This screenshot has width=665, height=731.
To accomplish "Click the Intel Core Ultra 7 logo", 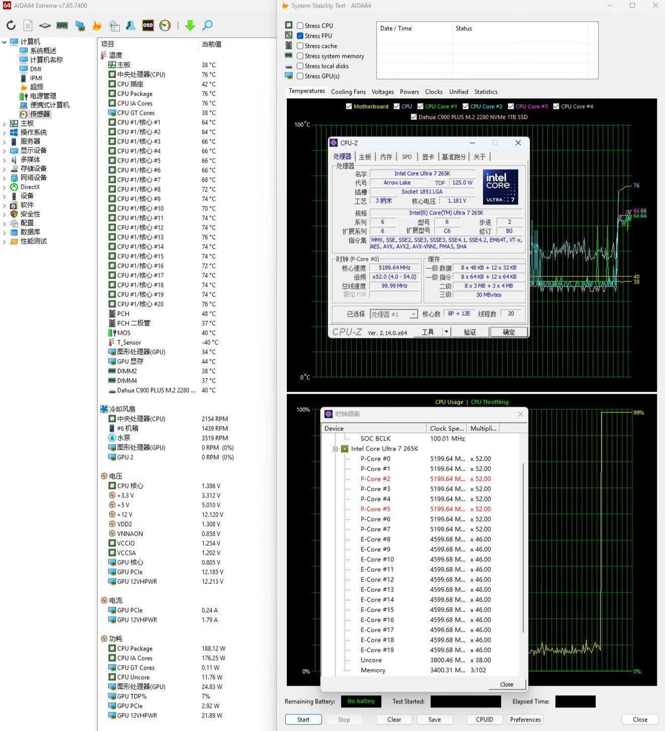I will coord(501,187).
